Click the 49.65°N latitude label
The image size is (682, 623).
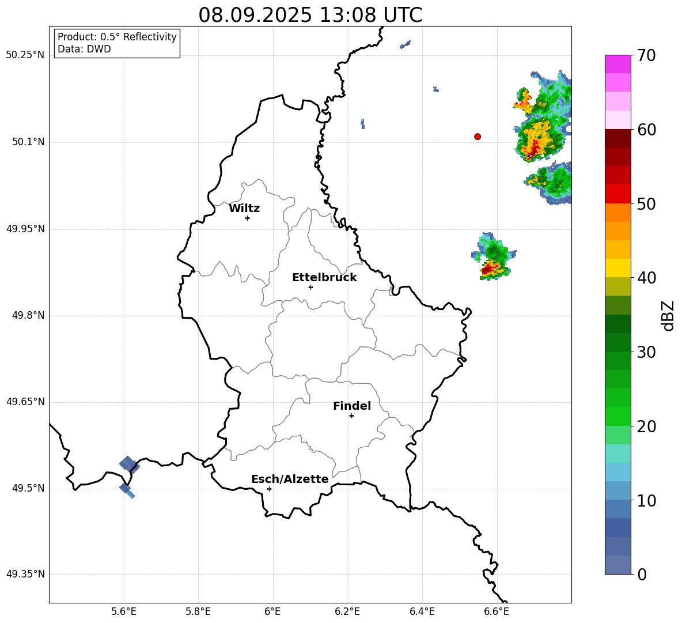pos(25,401)
